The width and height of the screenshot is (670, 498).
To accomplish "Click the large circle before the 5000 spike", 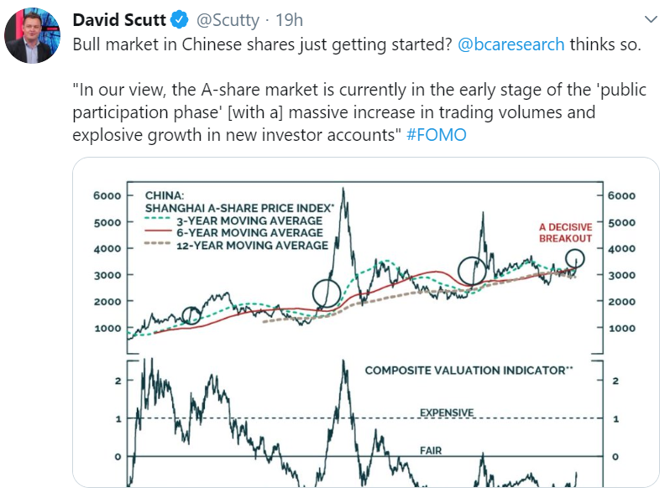I will (472, 271).
